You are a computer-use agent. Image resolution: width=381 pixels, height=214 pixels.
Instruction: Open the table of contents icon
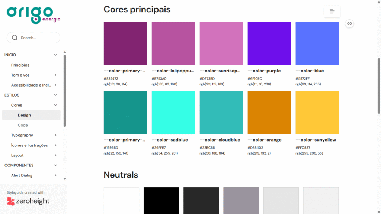pyautogui.click(x=332, y=12)
